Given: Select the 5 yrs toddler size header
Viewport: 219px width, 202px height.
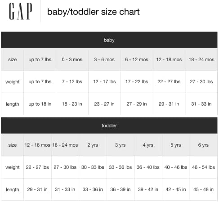Looking at the screenshot, I should [x=176, y=145].
